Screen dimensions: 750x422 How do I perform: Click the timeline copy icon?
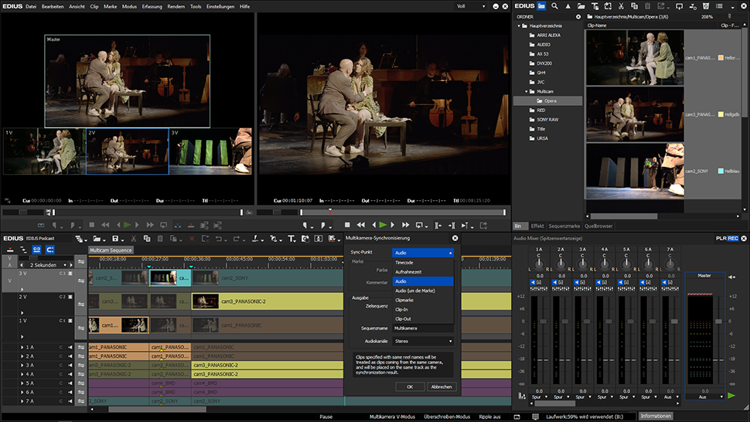point(147,239)
